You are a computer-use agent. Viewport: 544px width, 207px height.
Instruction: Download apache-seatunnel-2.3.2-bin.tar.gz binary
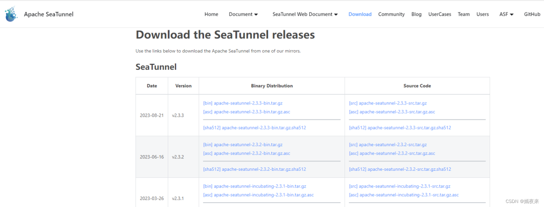(x=243, y=145)
